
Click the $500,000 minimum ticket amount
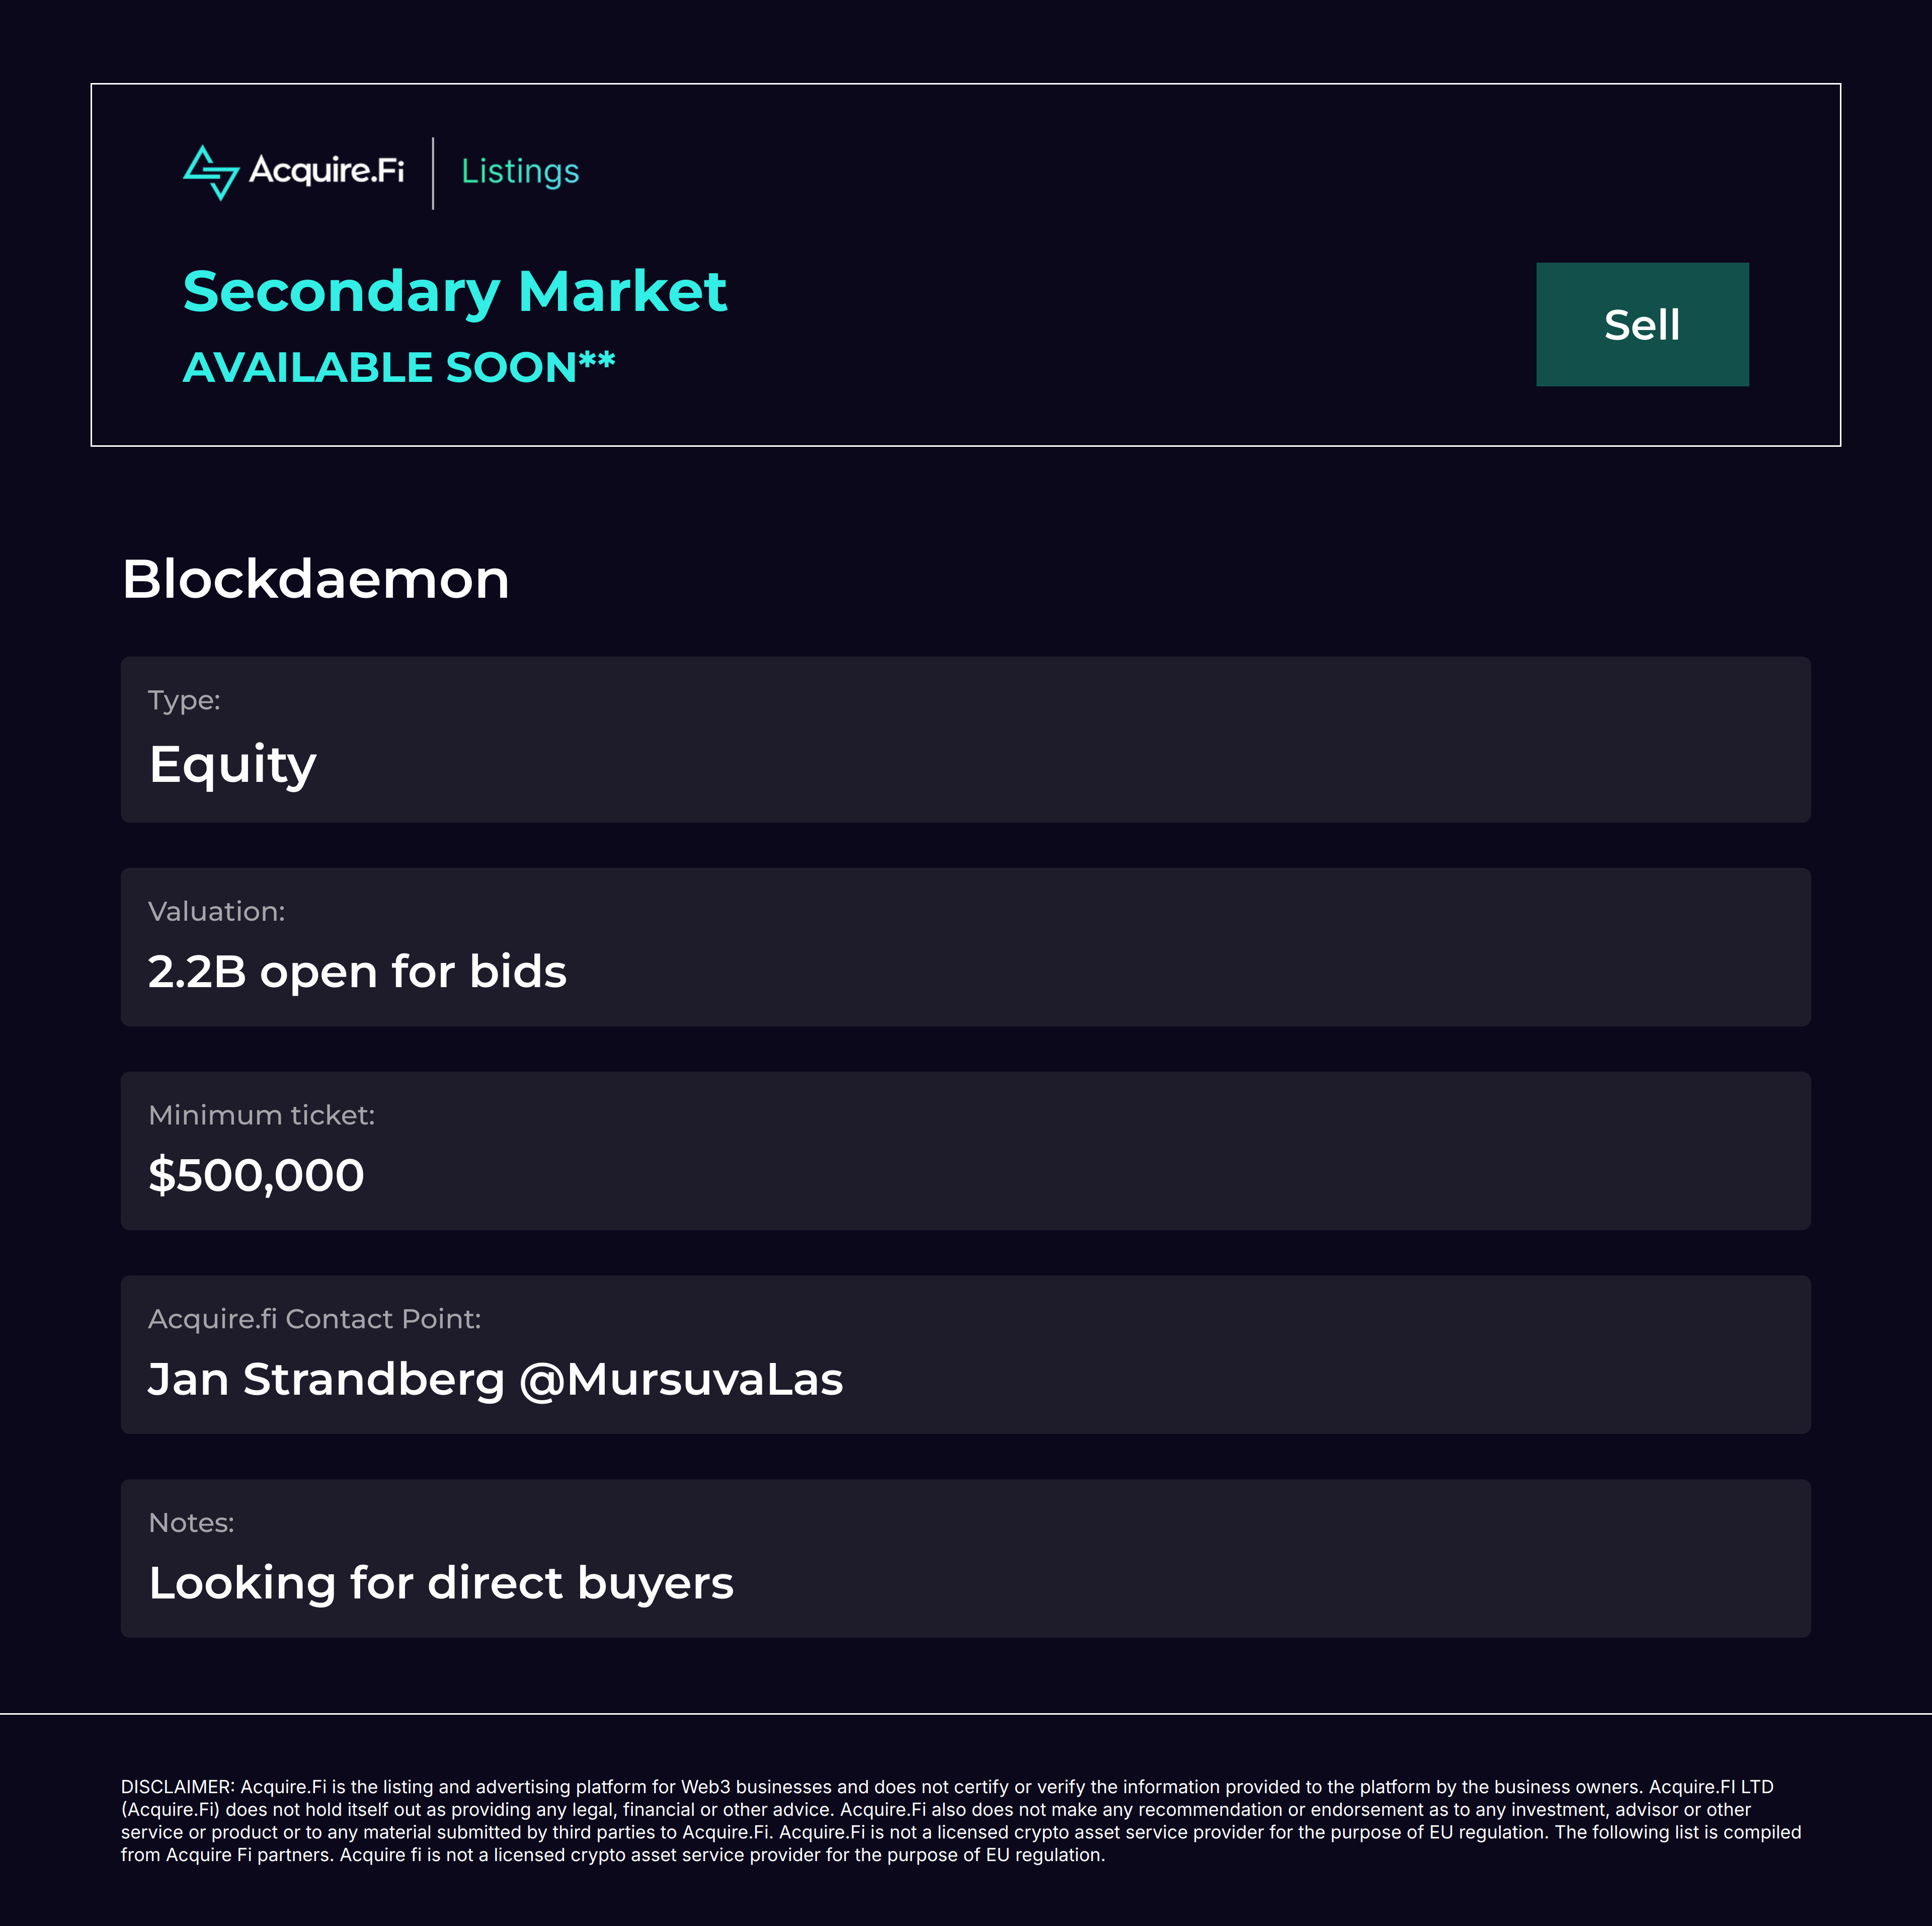pyautogui.click(x=256, y=1175)
